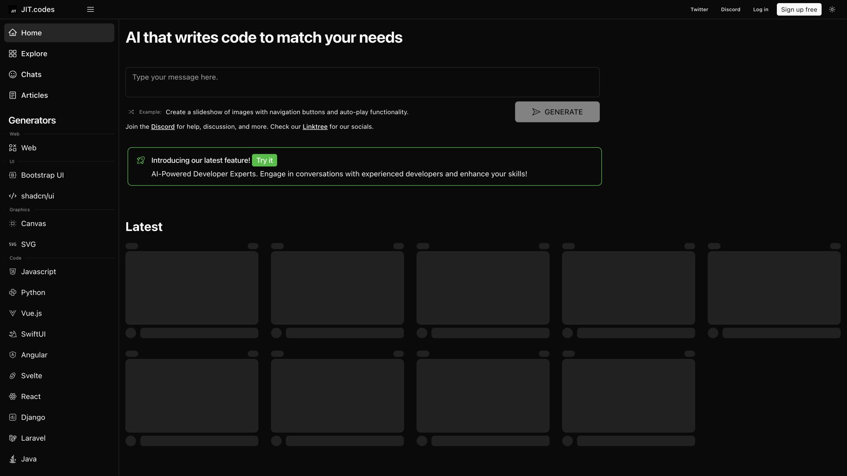Click the JIT.codes logo icon
This screenshot has height=476, width=847.
click(13, 10)
